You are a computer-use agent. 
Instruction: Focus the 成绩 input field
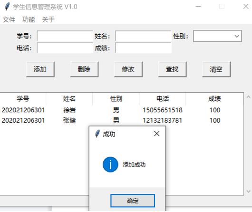143,48
